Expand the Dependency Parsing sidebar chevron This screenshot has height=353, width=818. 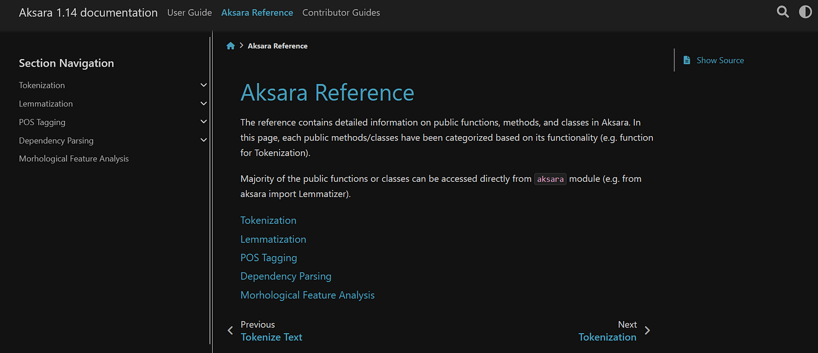(x=203, y=140)
